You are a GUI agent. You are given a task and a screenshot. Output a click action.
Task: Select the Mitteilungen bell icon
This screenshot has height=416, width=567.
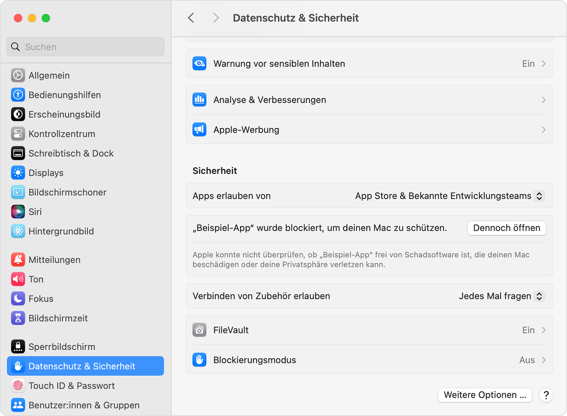[x=18, y=260]
